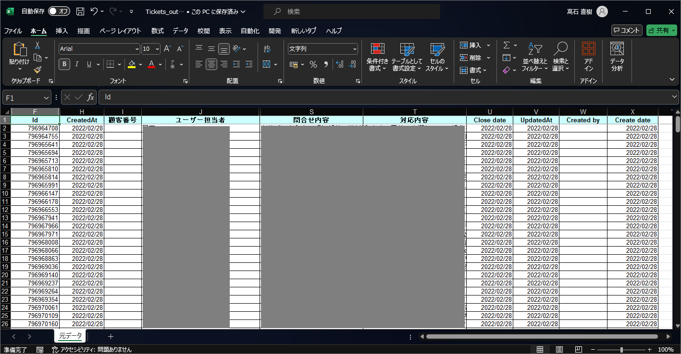Apply top vertical alignment
This screenshot has height=354, width=681.
(199, 49)
